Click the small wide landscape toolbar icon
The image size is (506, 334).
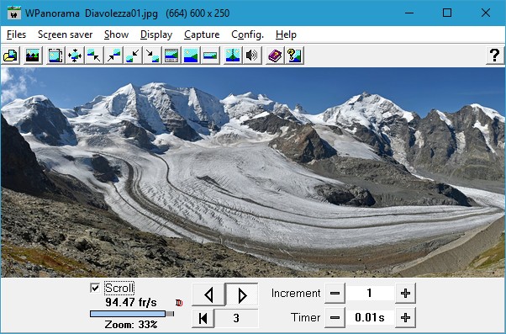[x=210, y=56]
